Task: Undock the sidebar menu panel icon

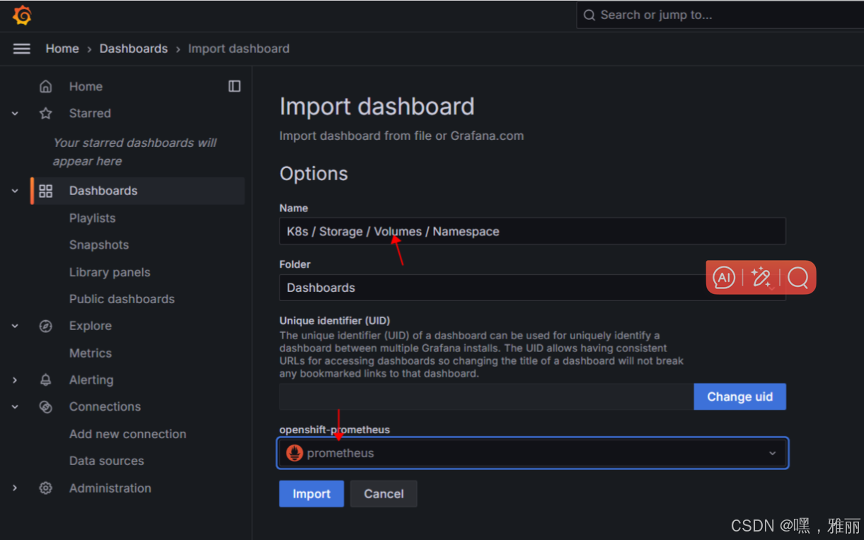Action: (234, 86)
